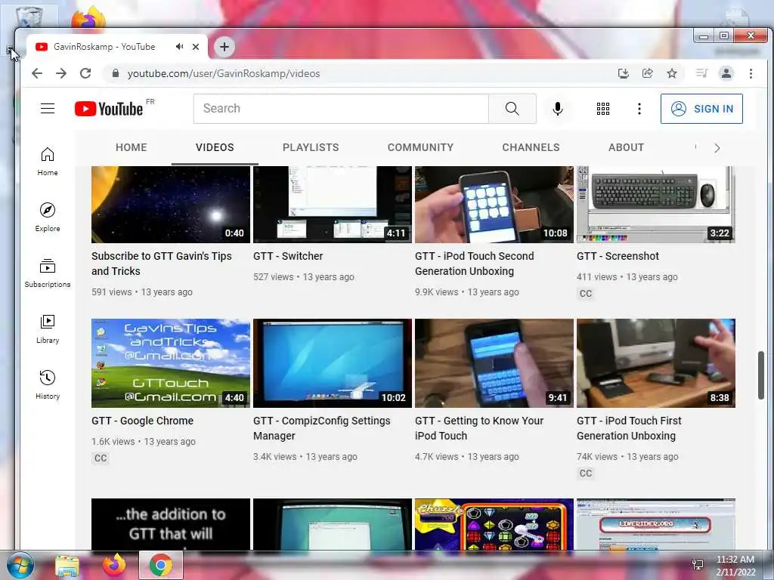The height and width of the screenshot is (580, 774).
Task: Click the share page icon in address bar
Action: coord(648,73)
